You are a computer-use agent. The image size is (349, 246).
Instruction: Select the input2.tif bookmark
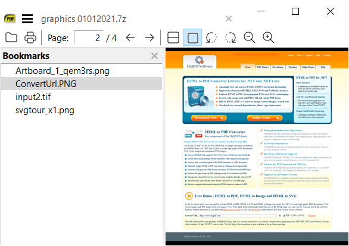(82, 97)
